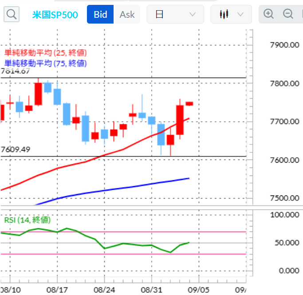Click the 7900.00 price axis label
Viewport: 303px width, 295px height.
(285, 45)
